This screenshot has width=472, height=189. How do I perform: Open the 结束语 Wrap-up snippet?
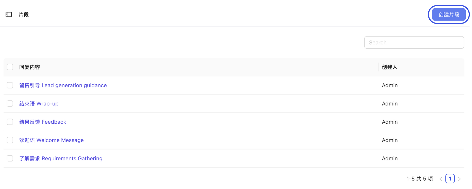tap(39, 104)
